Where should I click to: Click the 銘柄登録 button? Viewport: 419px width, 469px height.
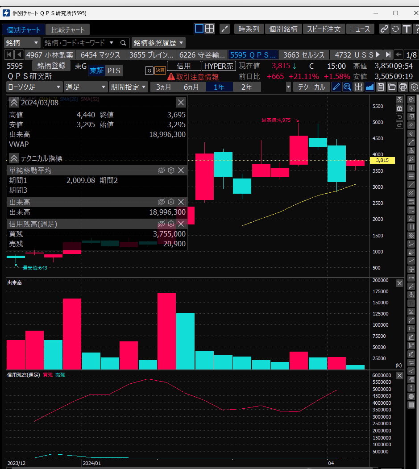point(51,66)
